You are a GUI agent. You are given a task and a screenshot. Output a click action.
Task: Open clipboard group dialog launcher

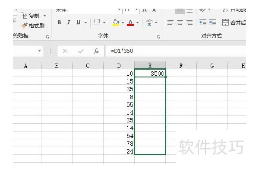[x=48, y=37]
